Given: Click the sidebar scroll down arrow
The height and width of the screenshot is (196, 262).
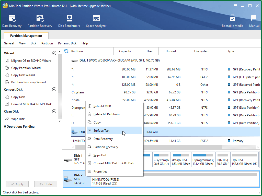Looking at the screenshot, I should [x=60, y=121].
